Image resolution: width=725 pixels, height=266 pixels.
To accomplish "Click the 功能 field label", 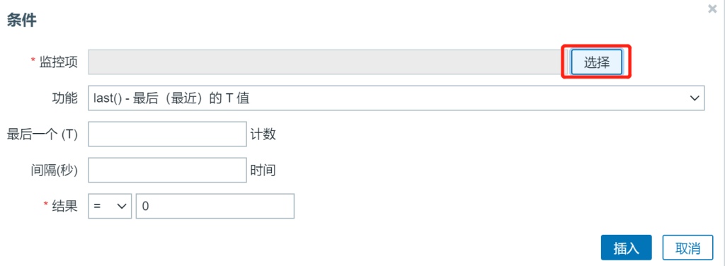I will coord(64,98).
